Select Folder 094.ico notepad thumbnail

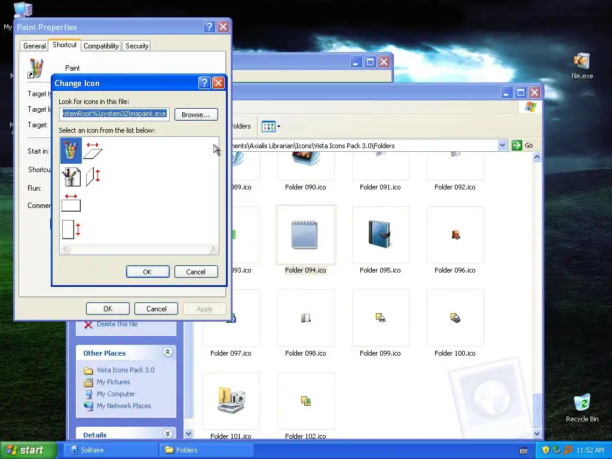(305, 234)
